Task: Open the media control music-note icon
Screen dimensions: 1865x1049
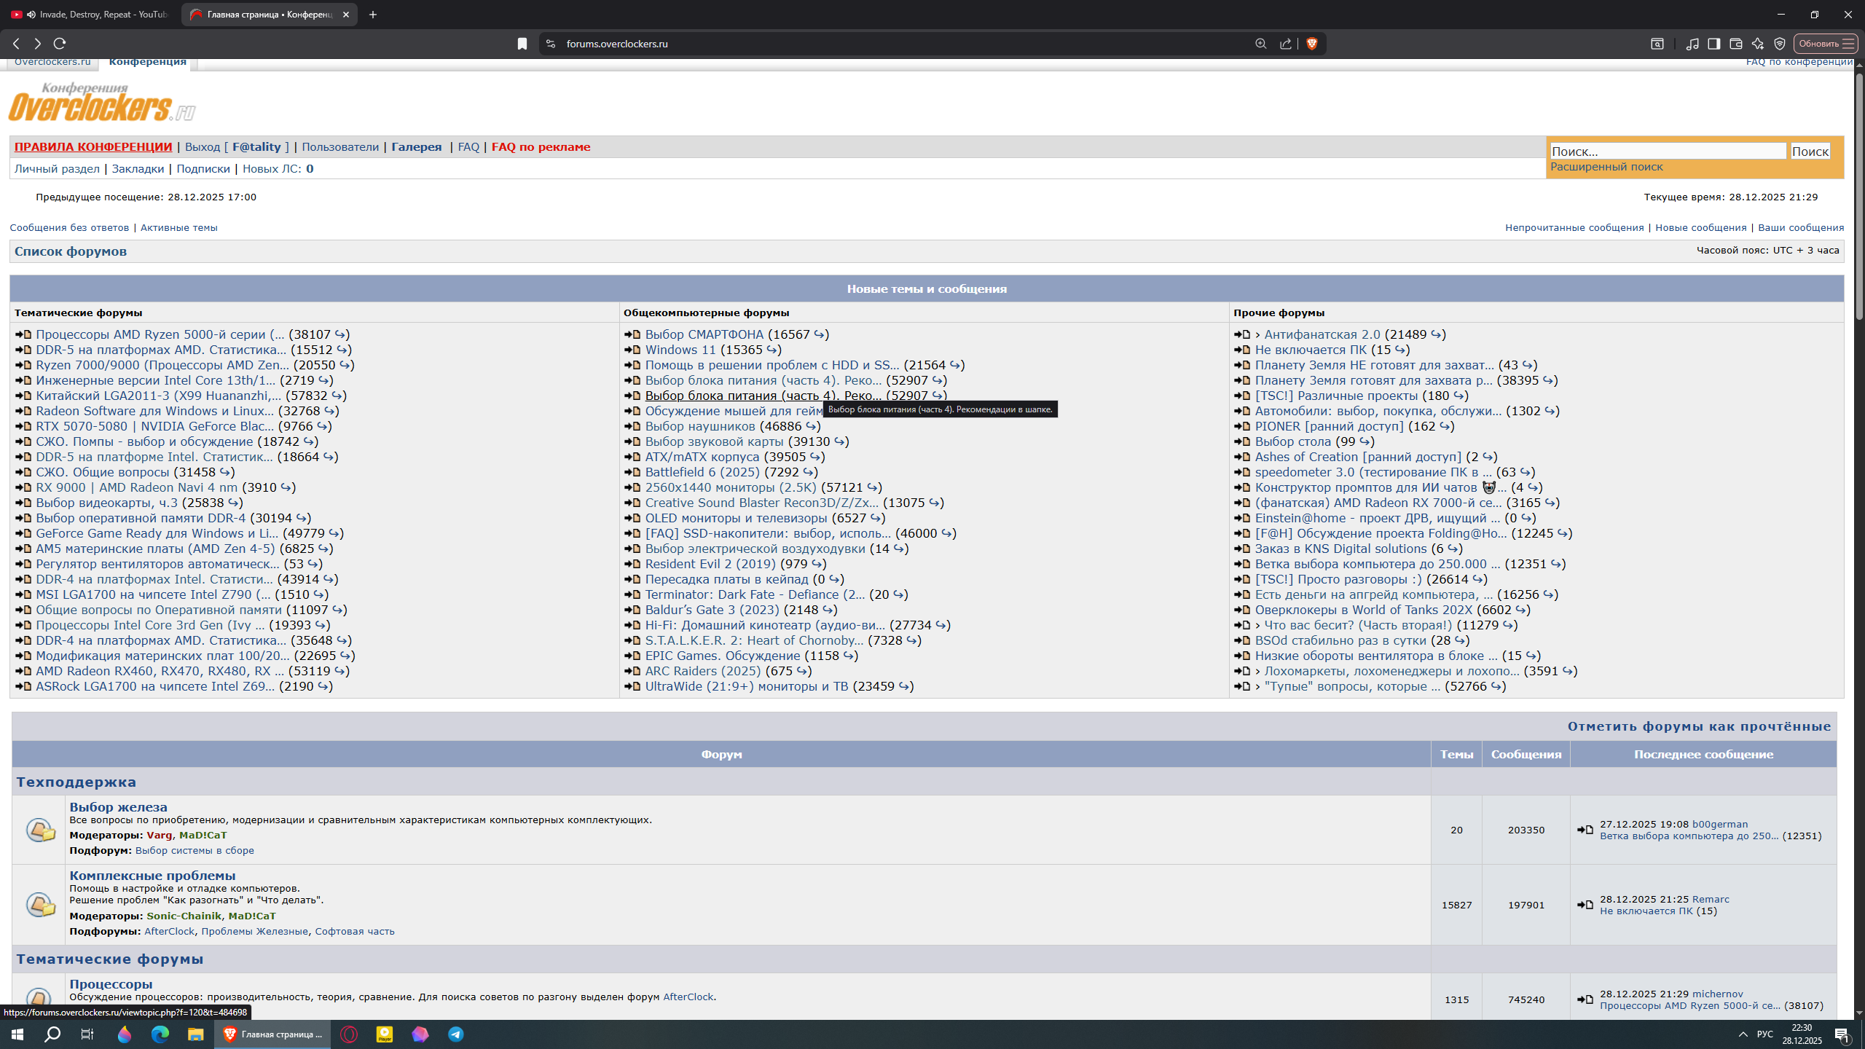Action: coord(1692,44)
